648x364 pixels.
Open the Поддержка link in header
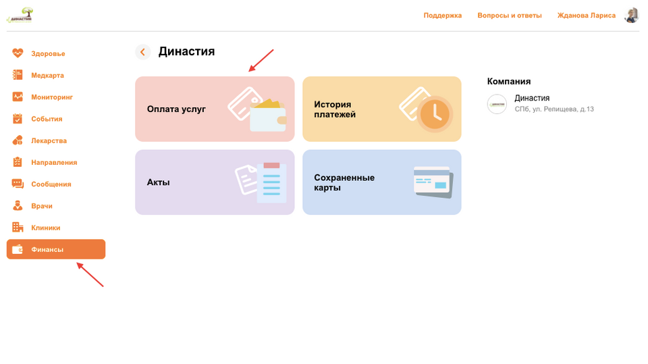[442, 16]
